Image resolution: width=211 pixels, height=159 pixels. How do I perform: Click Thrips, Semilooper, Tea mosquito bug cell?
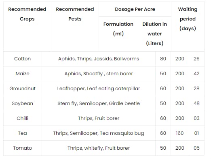pos(99,133)
